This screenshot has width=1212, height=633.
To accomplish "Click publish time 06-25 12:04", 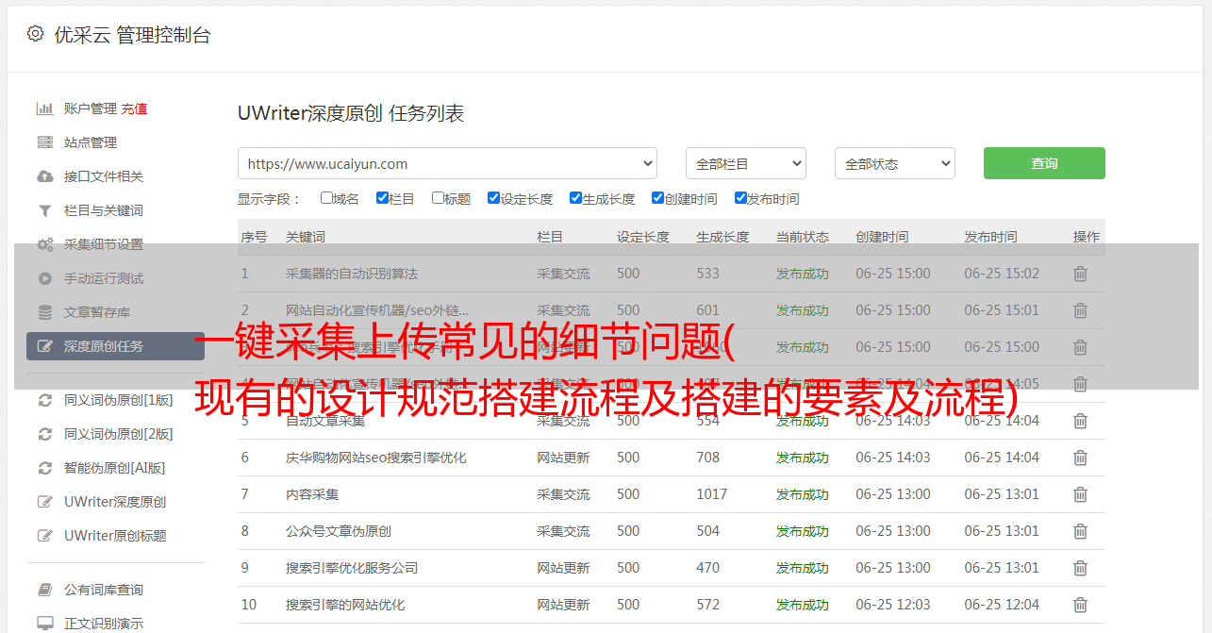I will (1002, 605).
